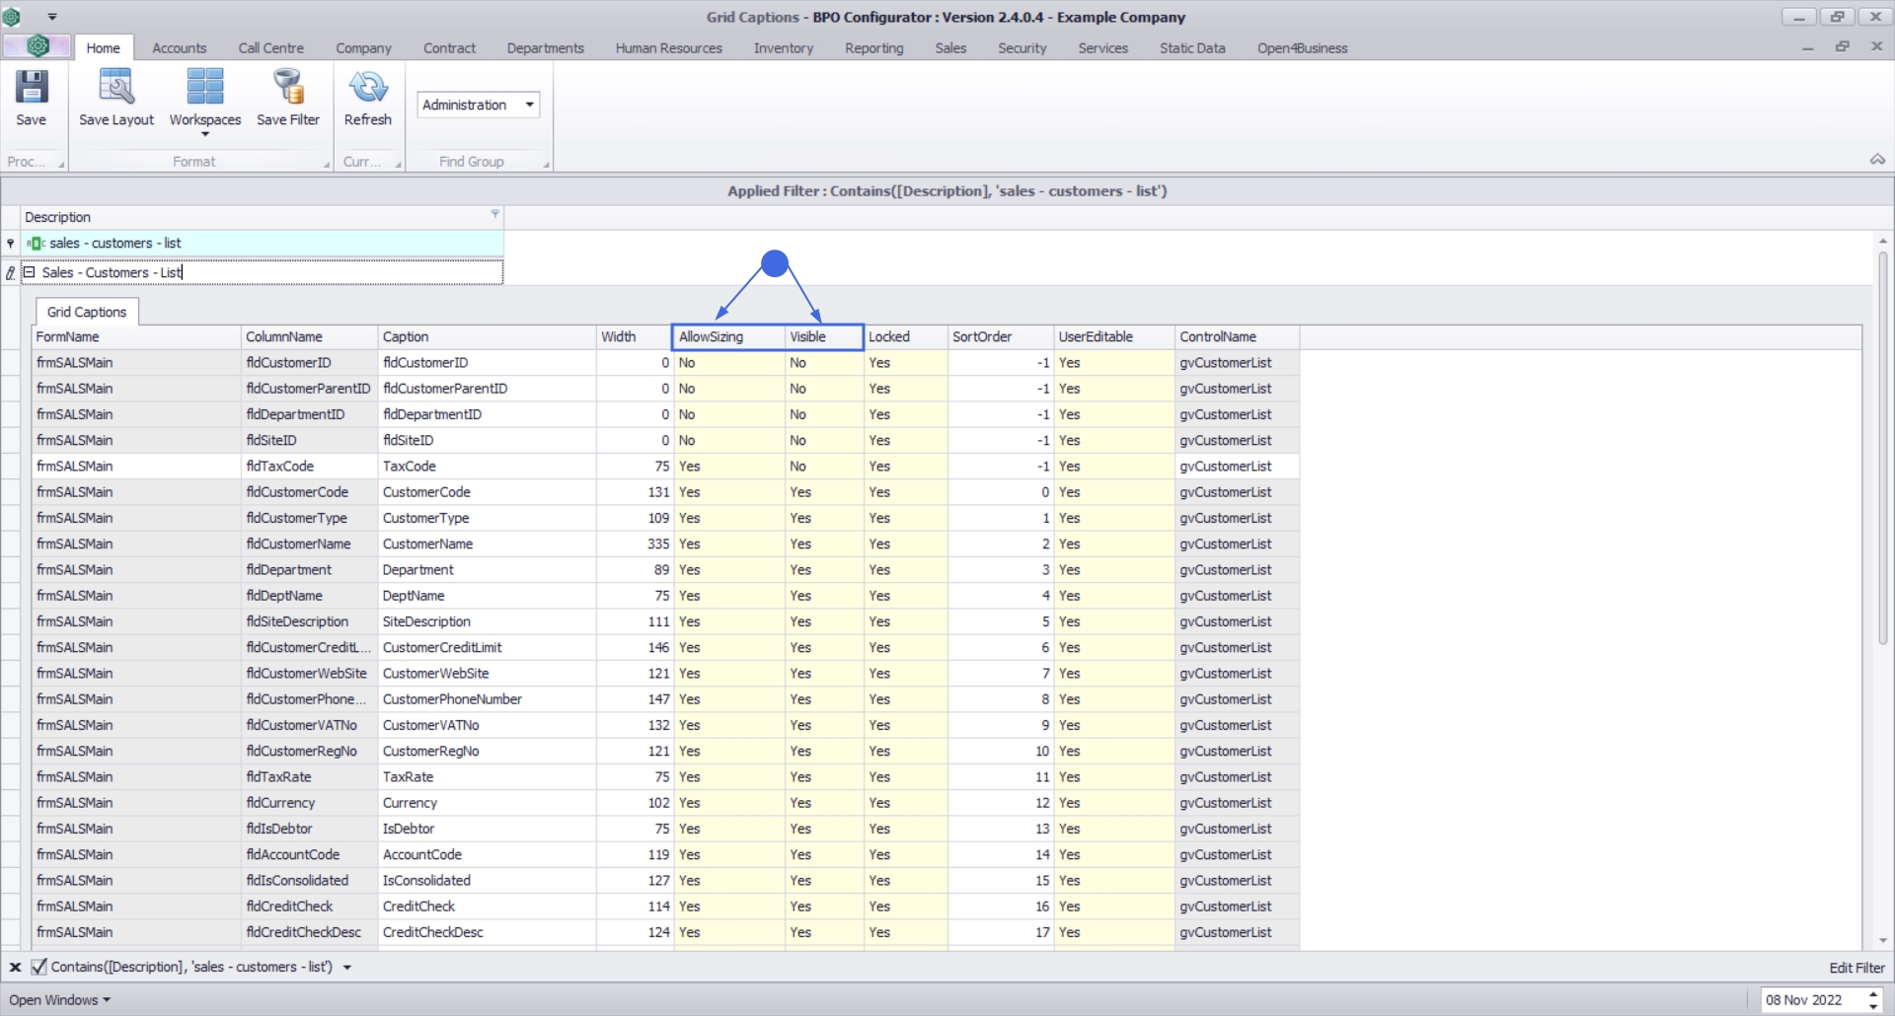
Task: Click the Save Layout icon
Action: [x=116, y=88]
